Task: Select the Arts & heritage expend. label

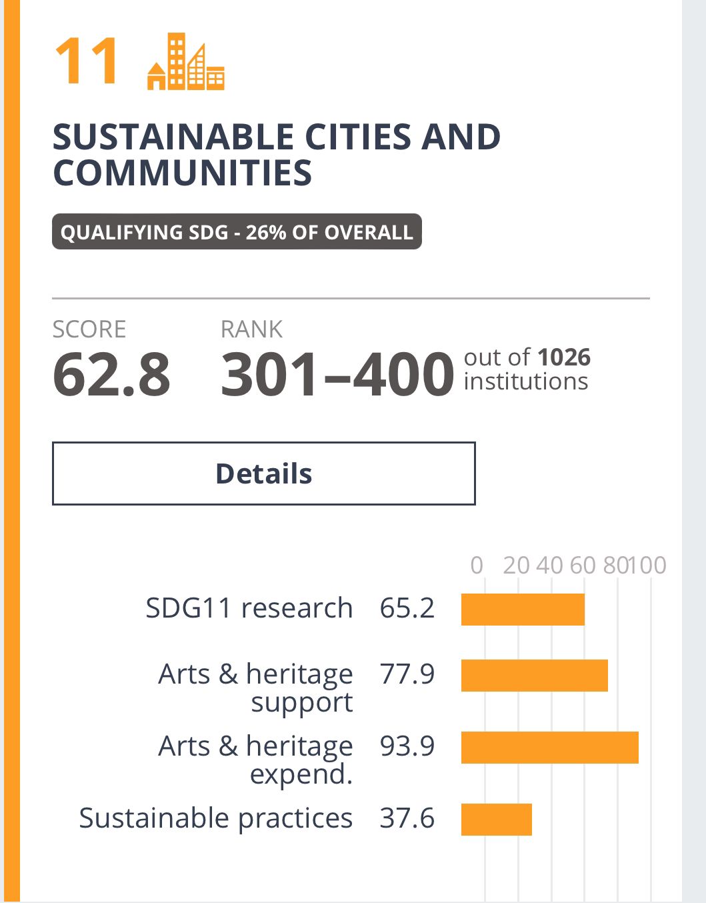Action: tap(255, 760)
